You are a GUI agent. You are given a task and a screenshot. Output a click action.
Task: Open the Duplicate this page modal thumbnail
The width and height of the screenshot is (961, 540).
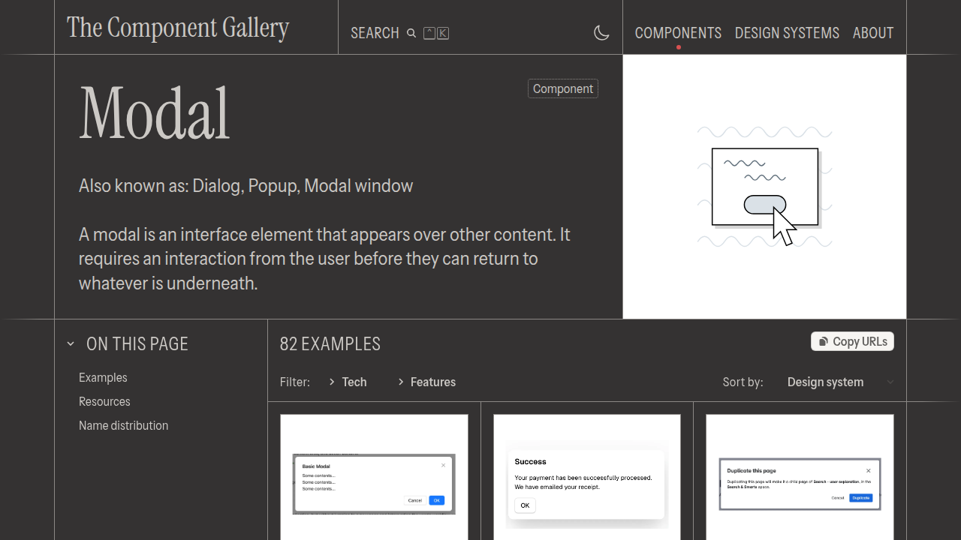(x=800, y=477)
